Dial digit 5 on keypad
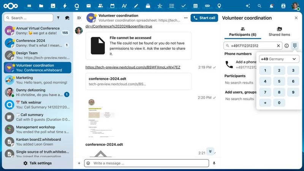Viewport: 304px width, 171px height. click(x=279, y=81)
